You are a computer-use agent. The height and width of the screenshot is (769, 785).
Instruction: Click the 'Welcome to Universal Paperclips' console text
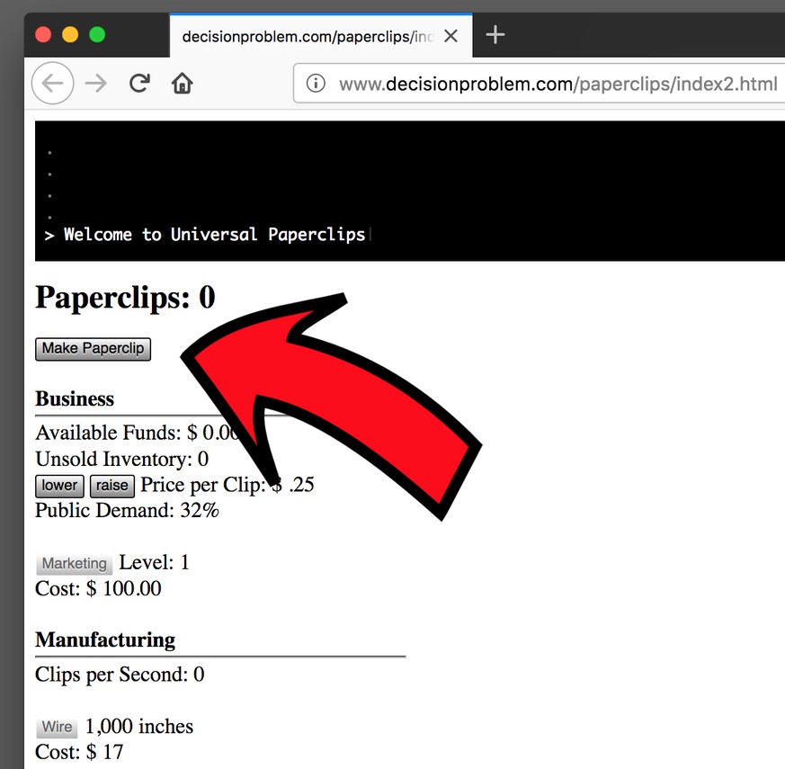[x=214, y=235]
